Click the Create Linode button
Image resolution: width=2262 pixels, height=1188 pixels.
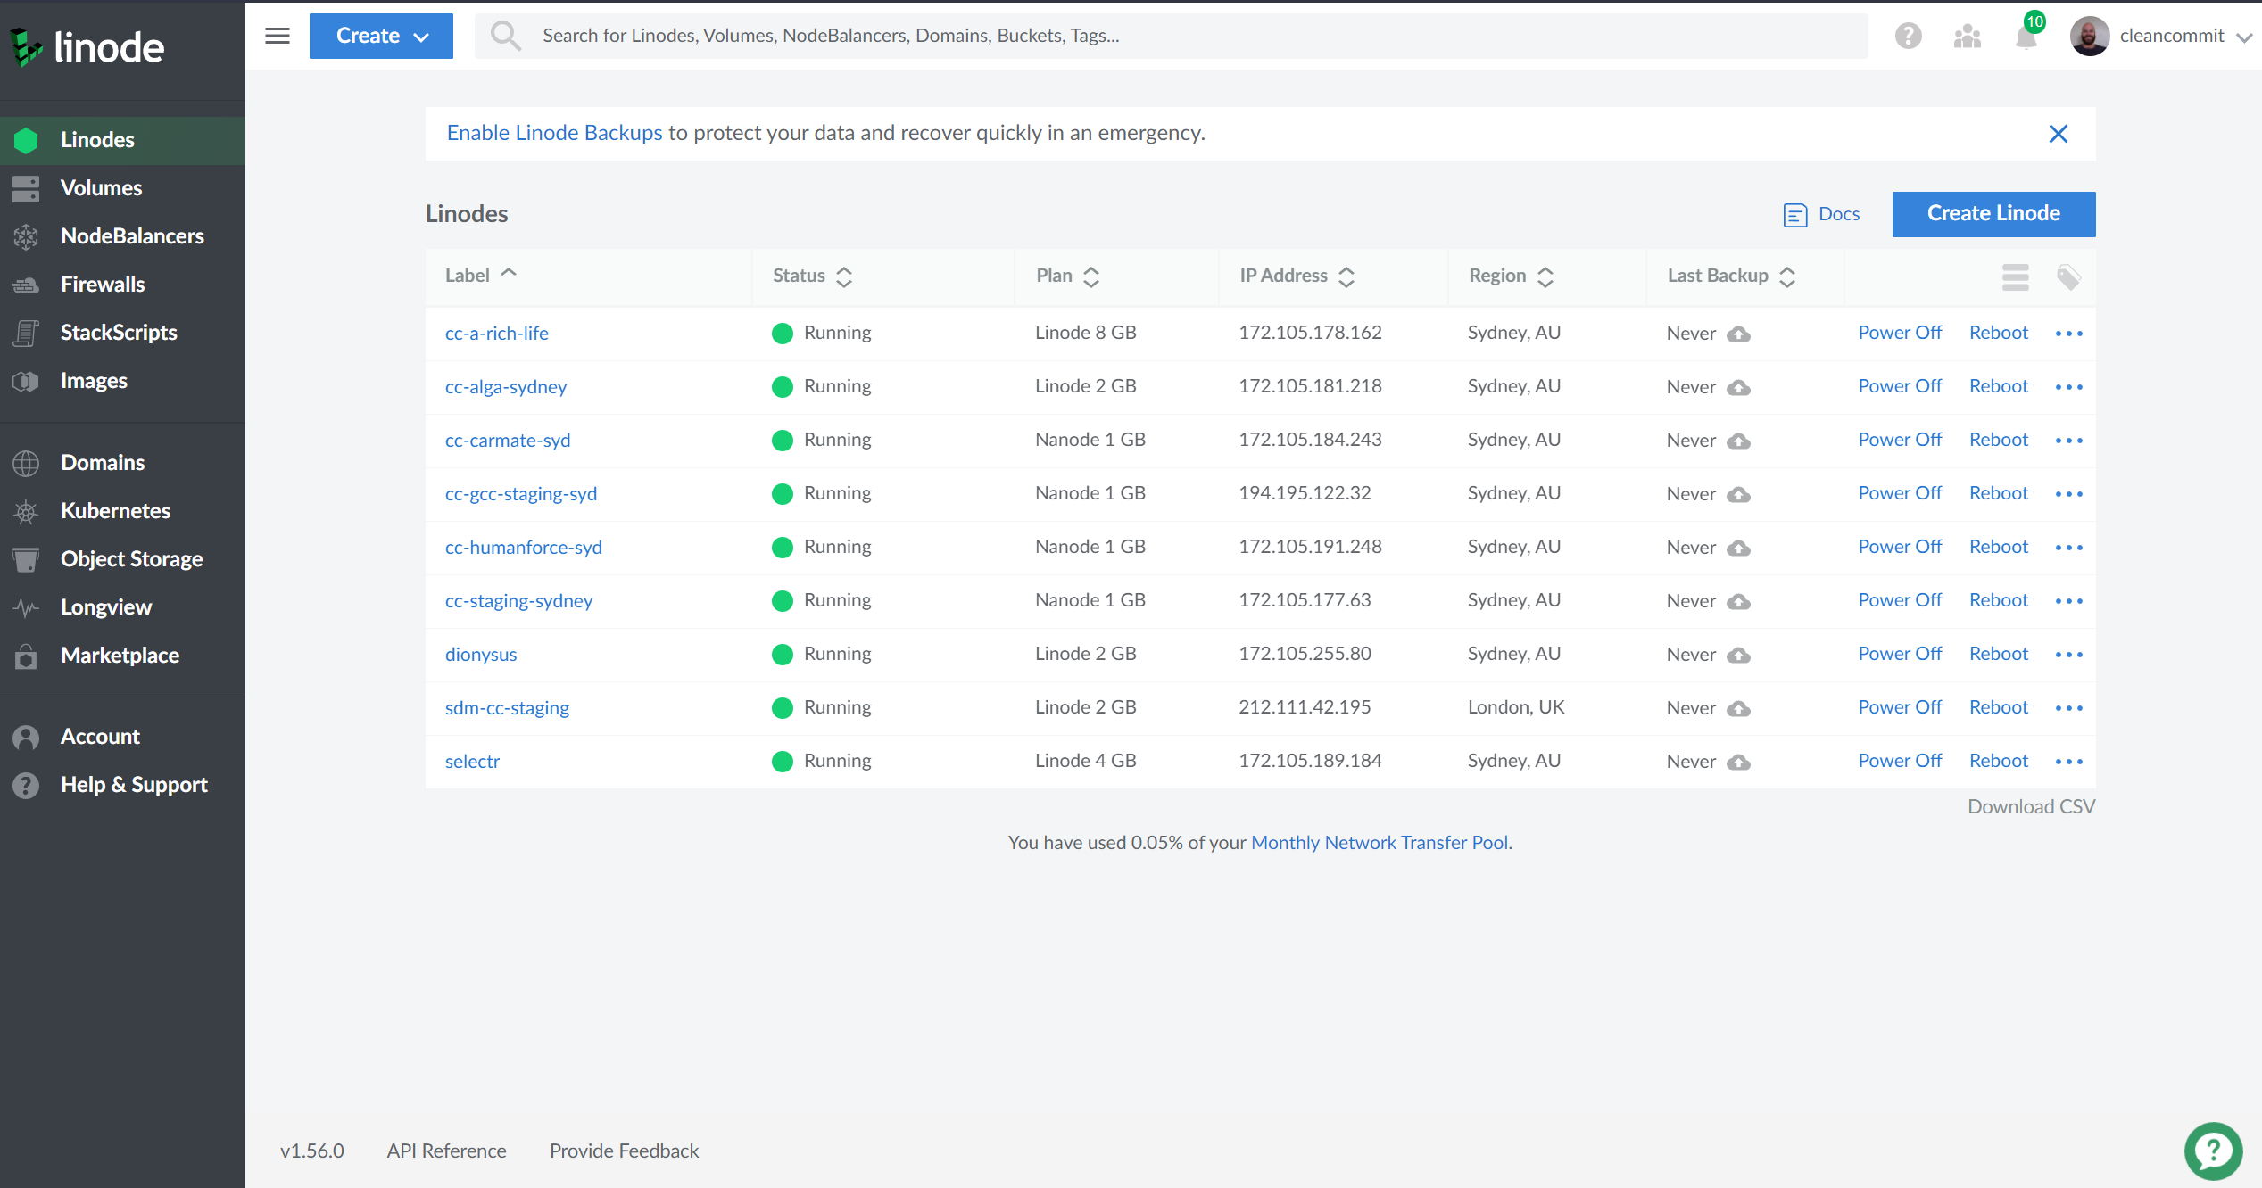pos(1993,214)
